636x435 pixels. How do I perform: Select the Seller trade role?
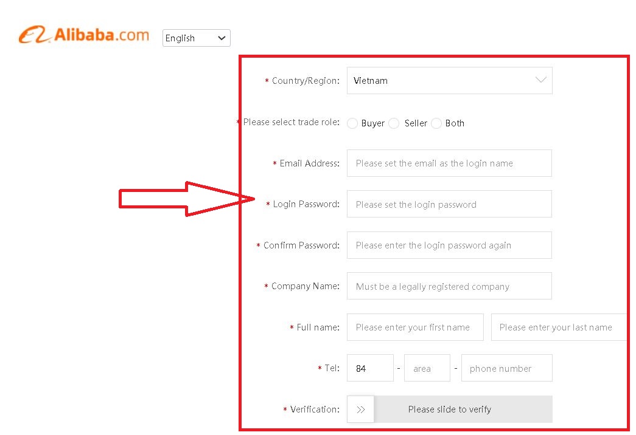tap(394, 123)
